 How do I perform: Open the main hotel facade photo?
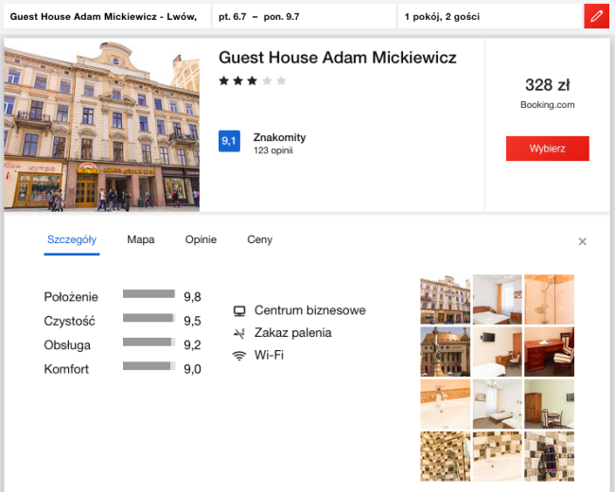coord(102,125)
